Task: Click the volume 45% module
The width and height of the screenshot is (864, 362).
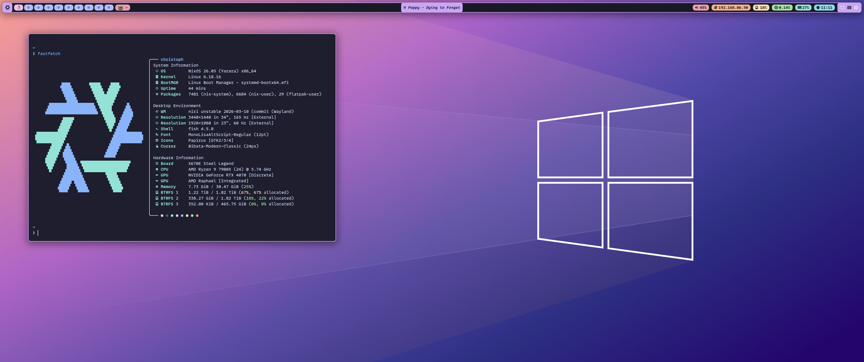Action: pos(701,7)
